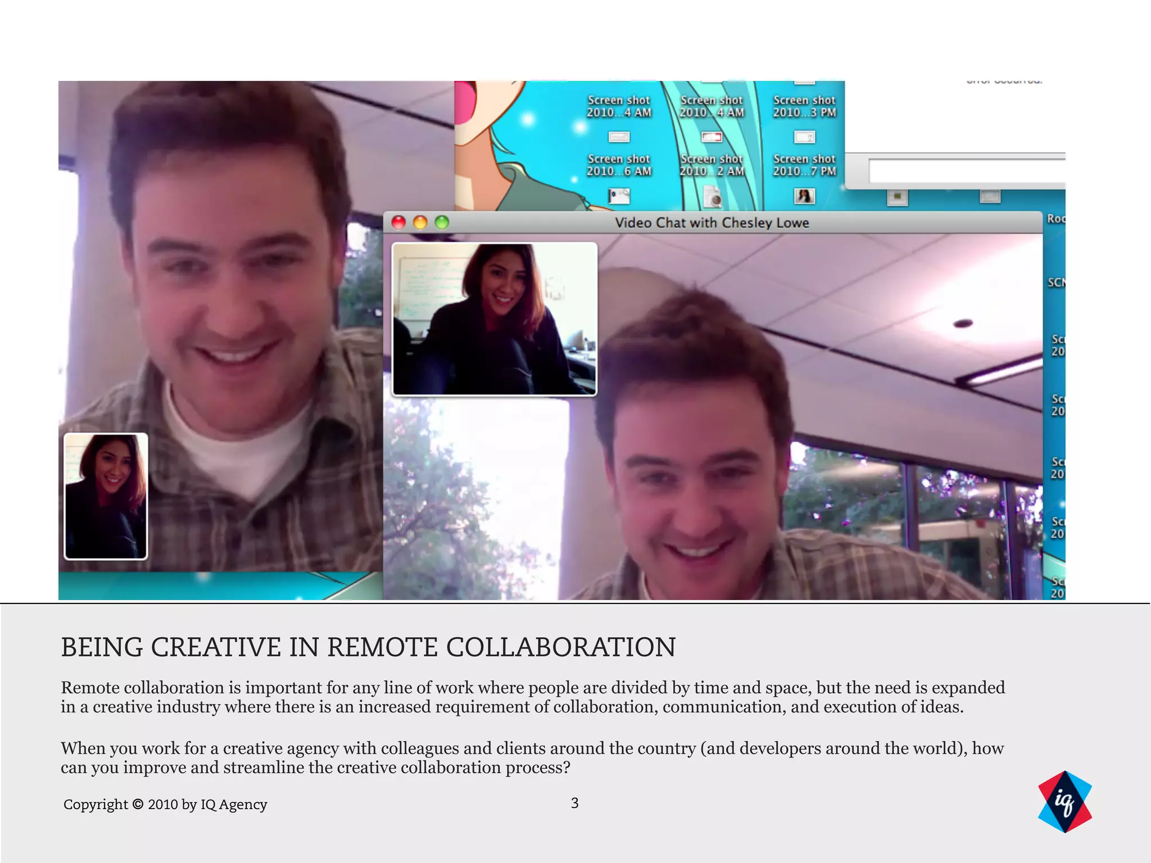Viewport: 1151px width, 863px height.
Task: Select the 'Screen shot 2010...3 PM' desktop label
Action: [804, 106]
